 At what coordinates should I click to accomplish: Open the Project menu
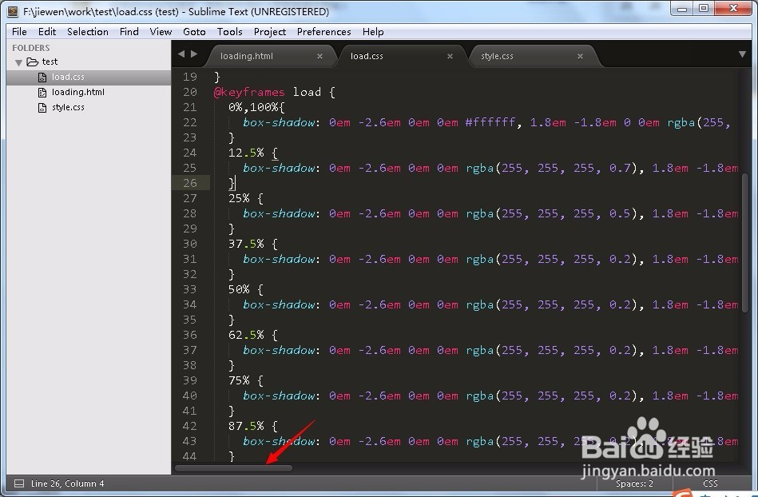[270, 31]
